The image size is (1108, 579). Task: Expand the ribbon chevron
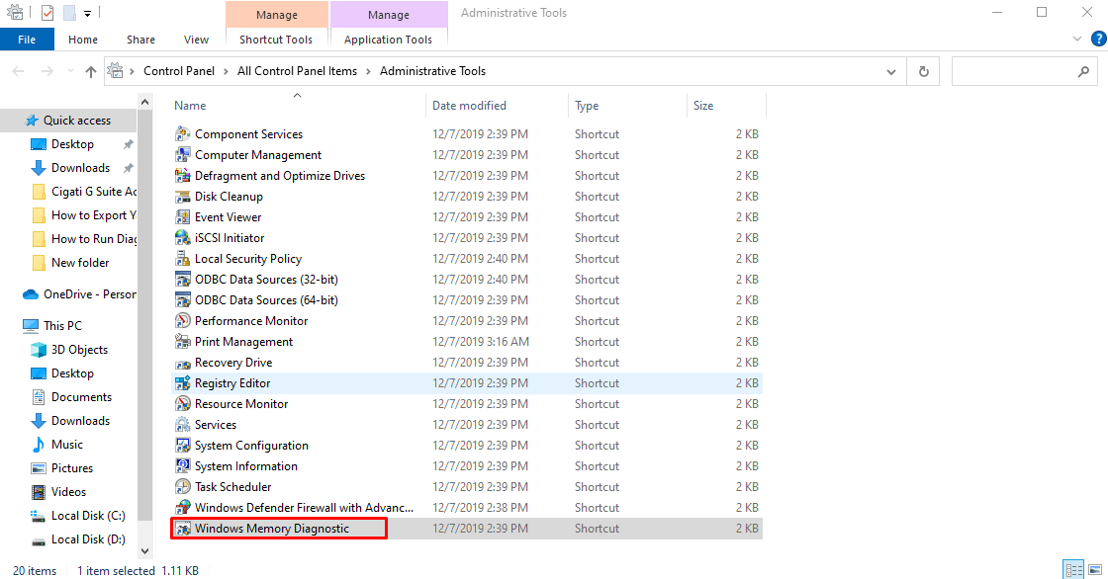1077,39
